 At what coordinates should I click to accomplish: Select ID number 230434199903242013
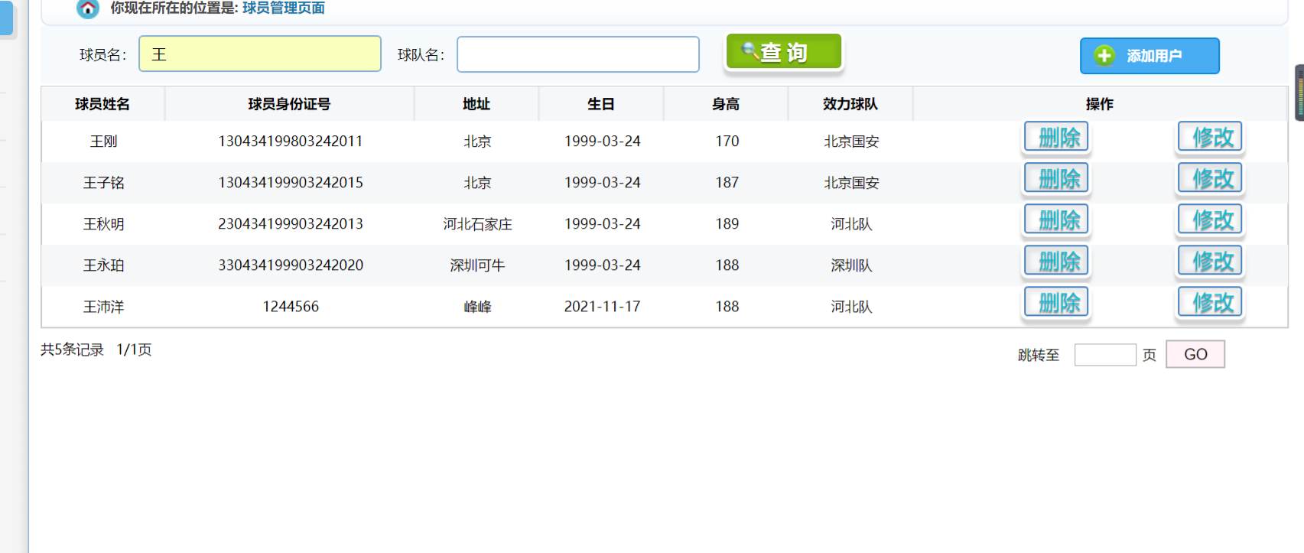pyautogui.click(x=291, y=224)
